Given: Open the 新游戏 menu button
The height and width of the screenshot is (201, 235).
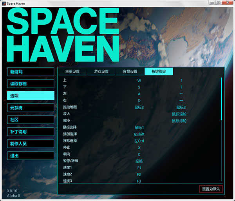Looking at the screenshot, I should (31, 72).
